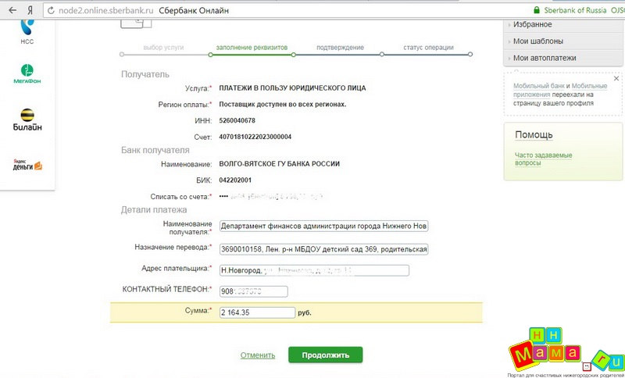The width and height of the screenshot is (625, 378).
Task: Click the Адрес плательщика input field
Action: pyautogui.click(x=314, y=270)
